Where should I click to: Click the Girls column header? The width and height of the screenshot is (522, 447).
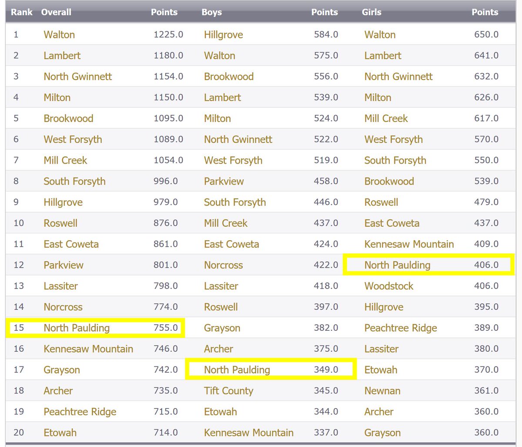coord(371,12)
